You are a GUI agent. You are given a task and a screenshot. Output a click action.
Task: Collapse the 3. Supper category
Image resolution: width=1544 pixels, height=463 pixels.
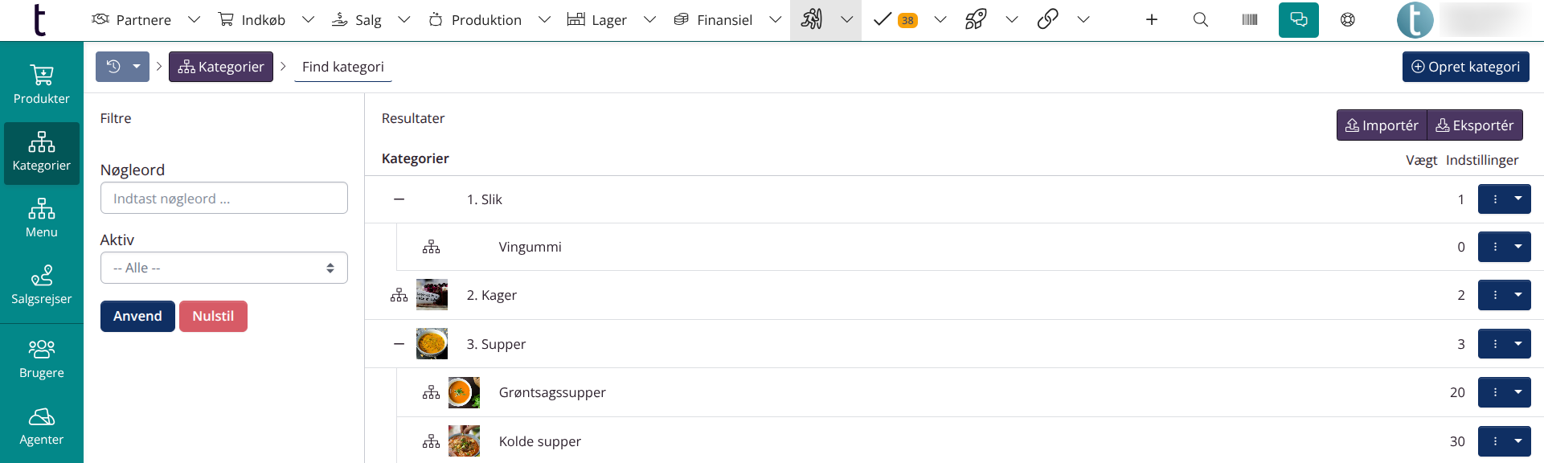399,344
